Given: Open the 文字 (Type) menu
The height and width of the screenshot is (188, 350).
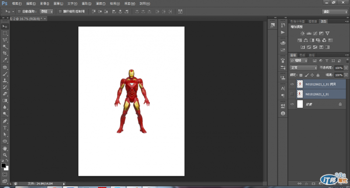Looking at the screenshot, I should pos(73,3).
